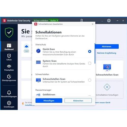Click the support lifebuoy icon in title bar
The height and width of the screenshot is (127, 127).
pyautogui.click(x=109, y=21)
